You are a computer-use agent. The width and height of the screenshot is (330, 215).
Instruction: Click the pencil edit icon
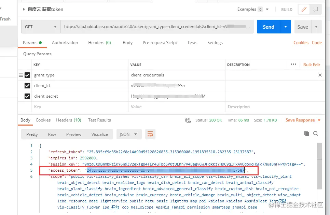(x=304, y=9)
